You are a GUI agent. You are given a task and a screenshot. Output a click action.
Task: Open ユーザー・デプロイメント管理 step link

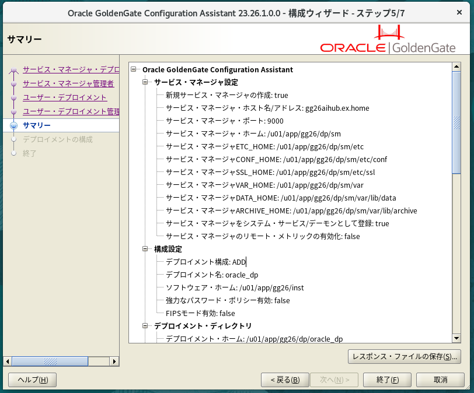(x=71, y=112)
